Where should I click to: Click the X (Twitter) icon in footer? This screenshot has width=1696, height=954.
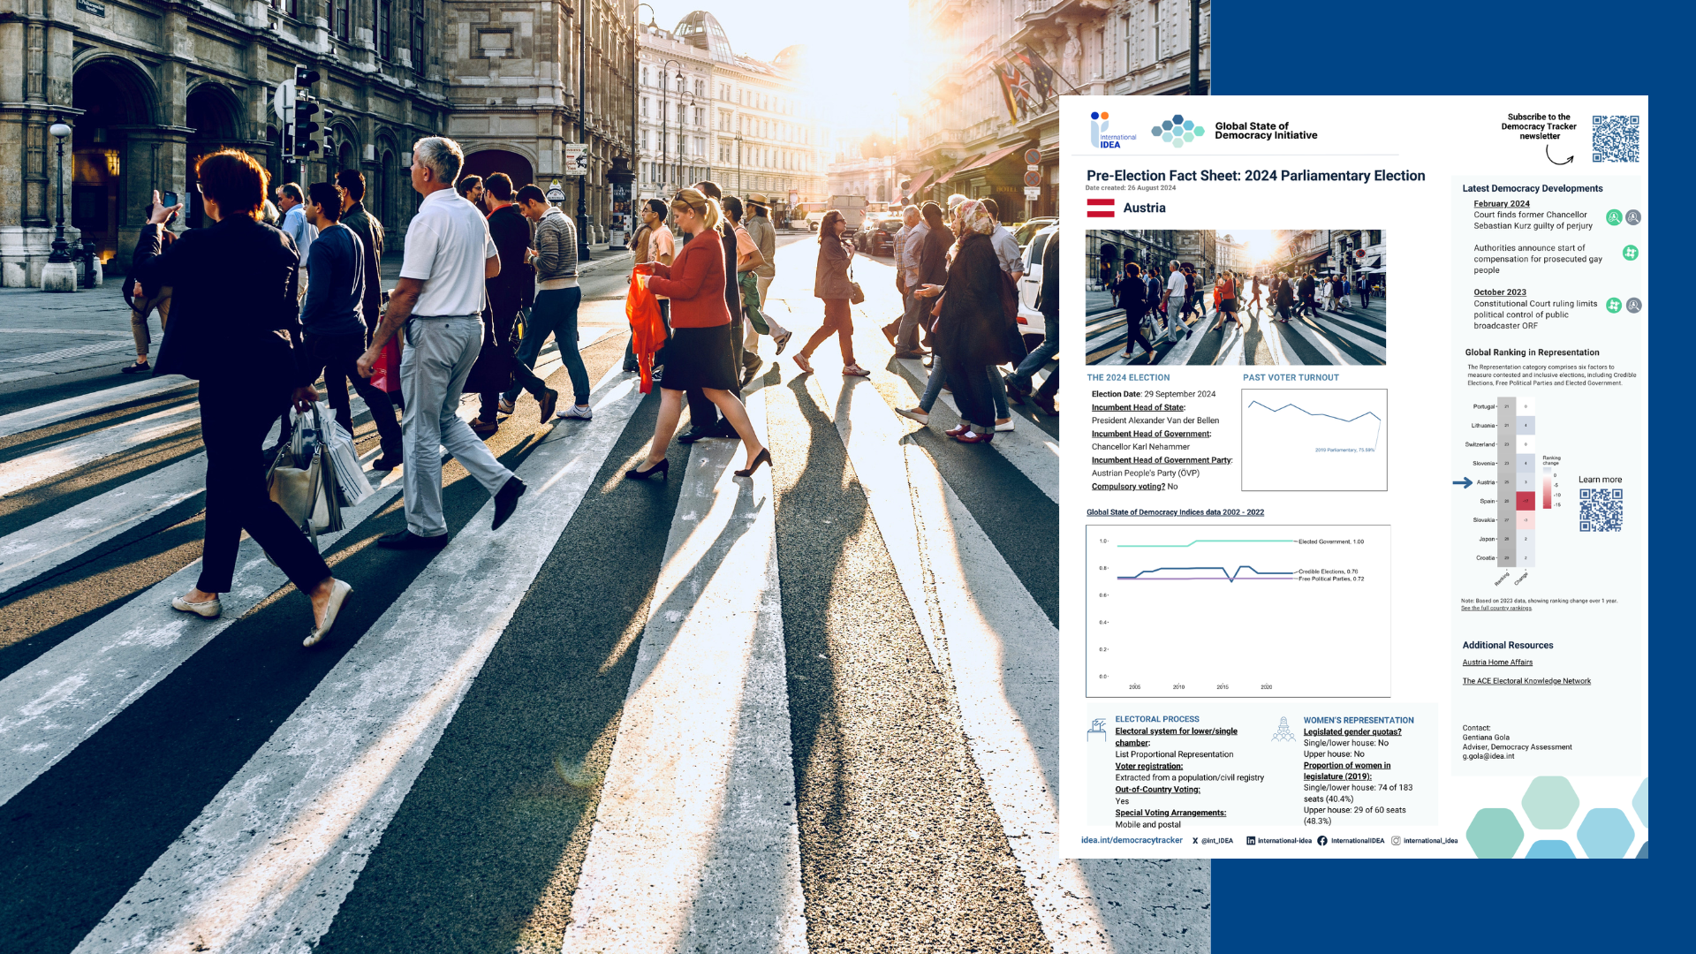point(1195,841)
